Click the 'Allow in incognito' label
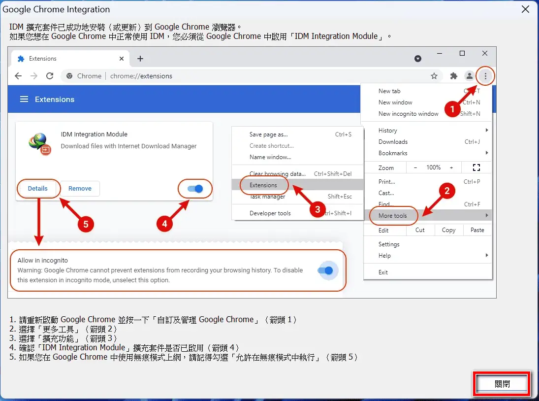The width and height of the screenshot is (539, 401). point(43,260)
